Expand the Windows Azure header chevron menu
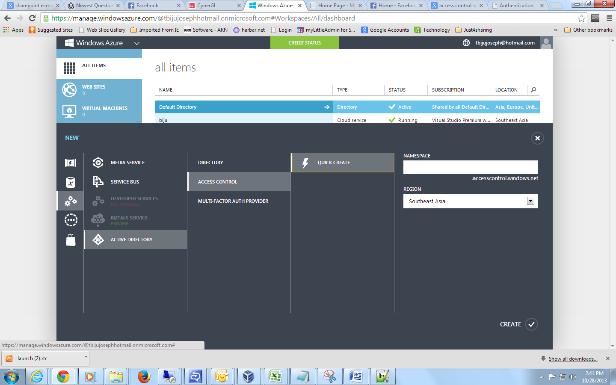616x385 pixels. click(137, 43)
